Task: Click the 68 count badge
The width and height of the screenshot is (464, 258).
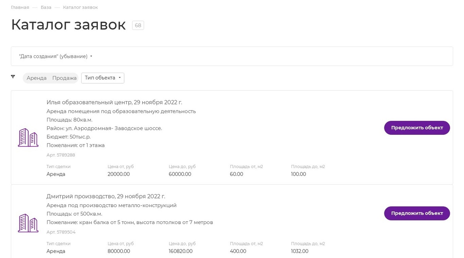Action: pyautogui.click(x=138, y=25)
